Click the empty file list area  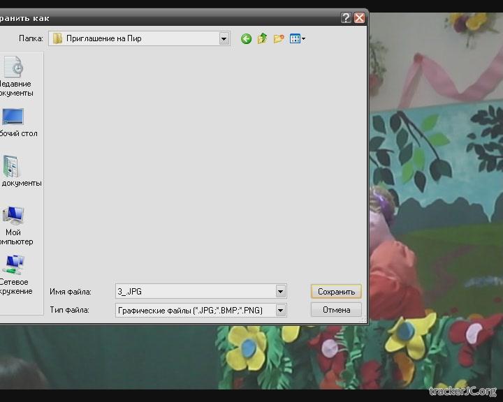point(203,161)
